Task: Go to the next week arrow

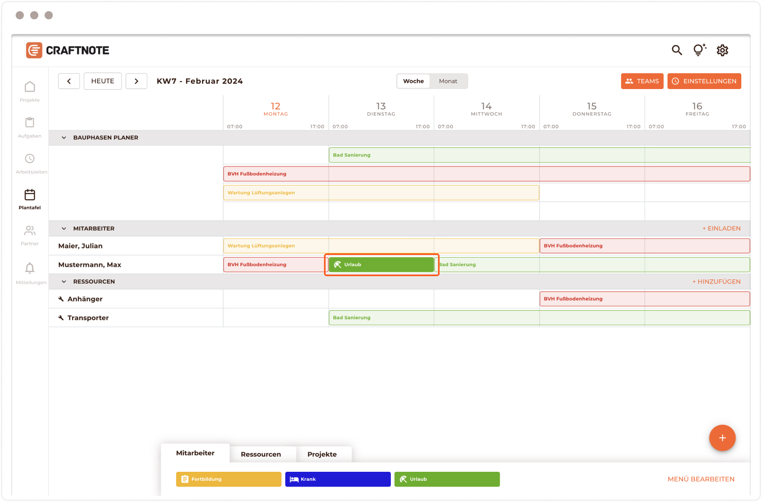Action: tap(136, 81)
